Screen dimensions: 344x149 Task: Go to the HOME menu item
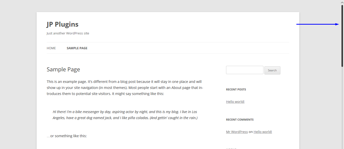(x=51, y=48)
